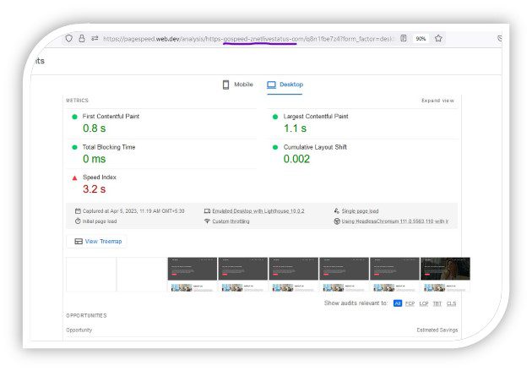The width and height of the screenshot is (532, 371).
Task: Filter audits by TBT
Action: 437,303
